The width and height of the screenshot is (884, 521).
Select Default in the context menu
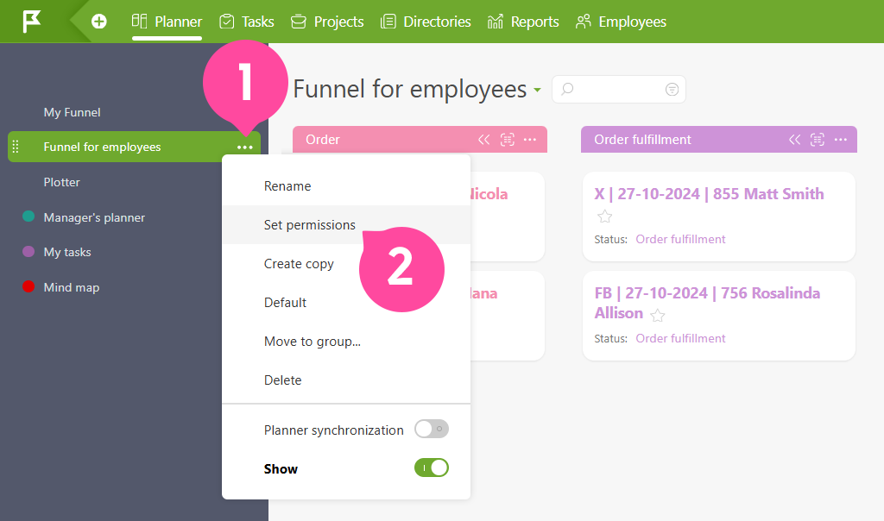[x=346, y=303]
